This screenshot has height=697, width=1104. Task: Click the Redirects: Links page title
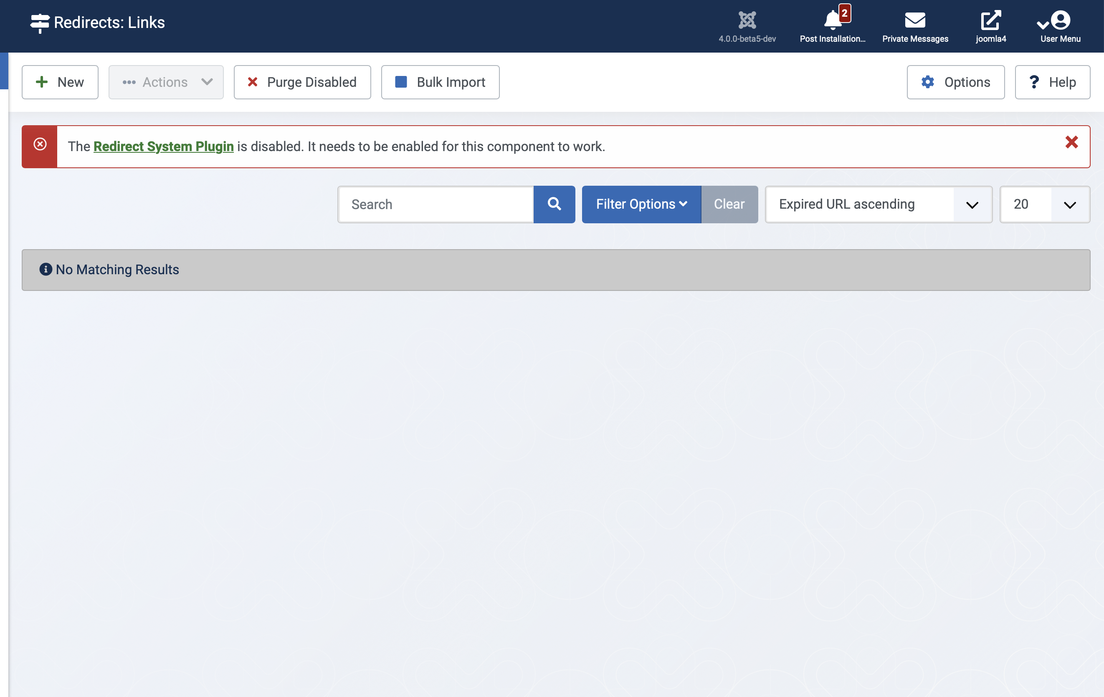(109, 23)
